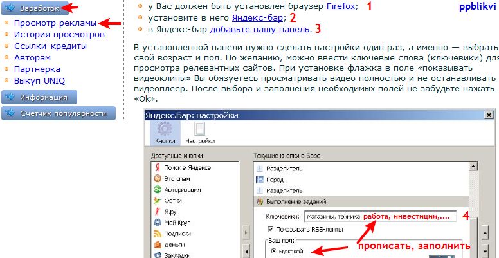The height and width of the screenshot is (258, 499).
Task: Select the Я.ру icon
Action: [x=158, y=212]
